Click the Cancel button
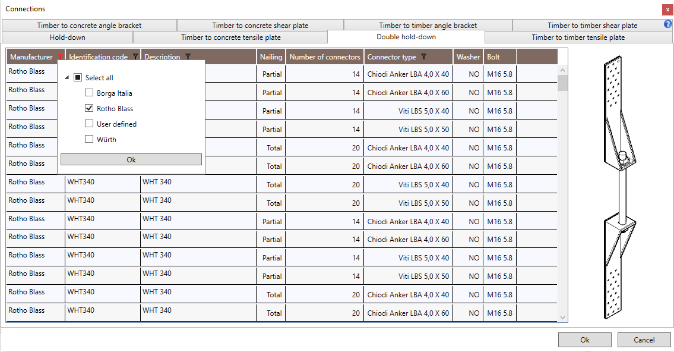This screenshot has height=352, width=674. 644,340
